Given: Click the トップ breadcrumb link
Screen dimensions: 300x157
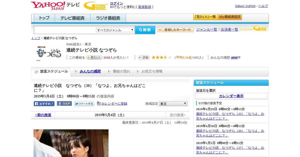Looking at the screenshot, I should [x=36, y=38].
